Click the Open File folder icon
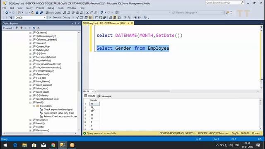The width and height of the screenshot is (265, 149). pos(33,13)
